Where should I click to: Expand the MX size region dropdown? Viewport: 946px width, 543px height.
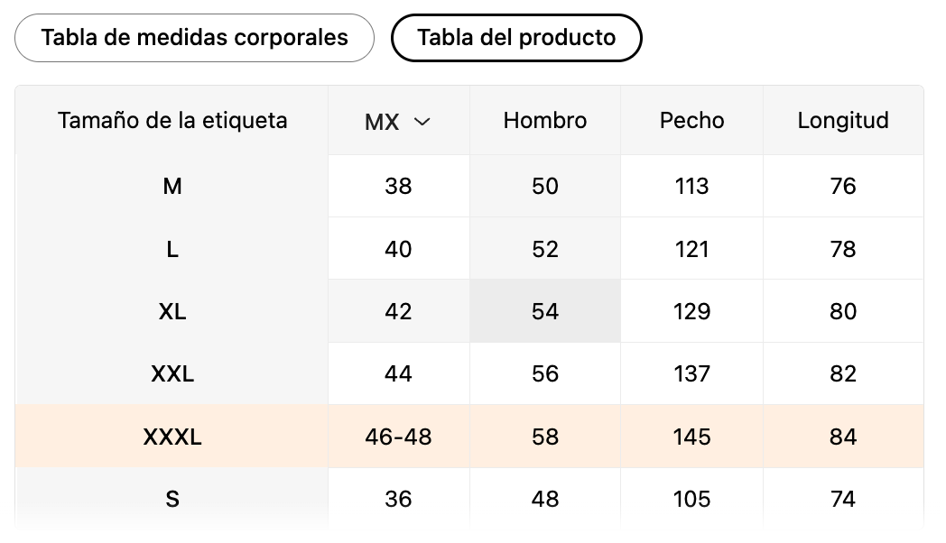[397, 122]
